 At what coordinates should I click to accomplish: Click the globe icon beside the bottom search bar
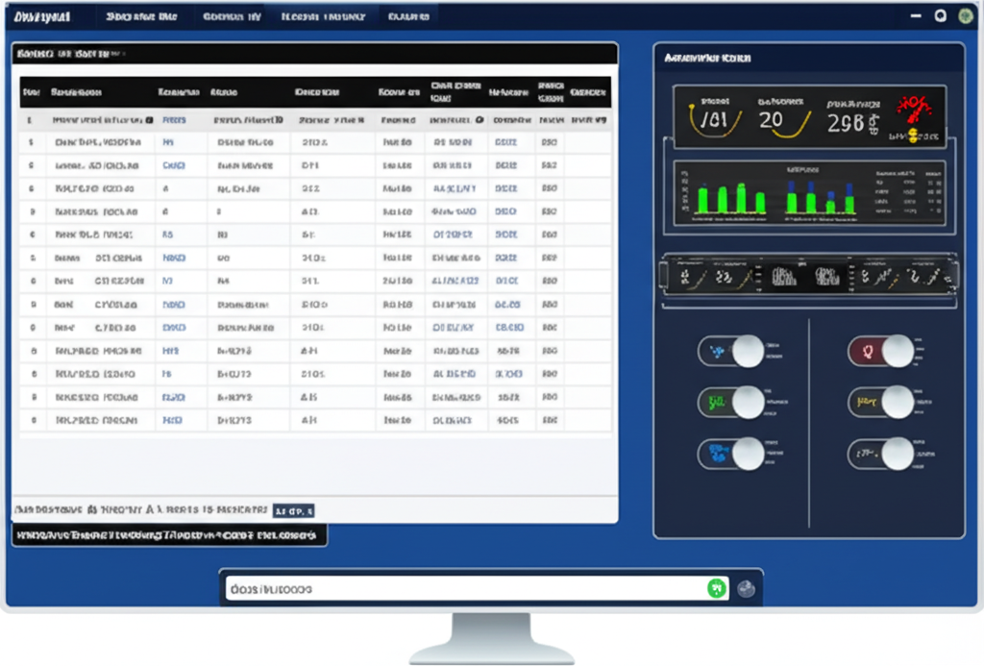click(x=746, y=588)
